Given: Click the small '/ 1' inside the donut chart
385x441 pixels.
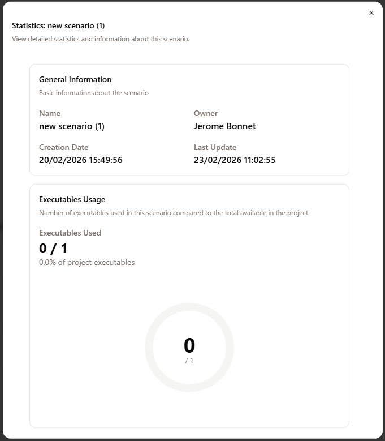Looking at the screenshot, I should pyautogui.click(x=189, y=361).
